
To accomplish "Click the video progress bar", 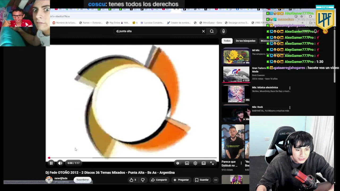I will click(x=133, y=158).
